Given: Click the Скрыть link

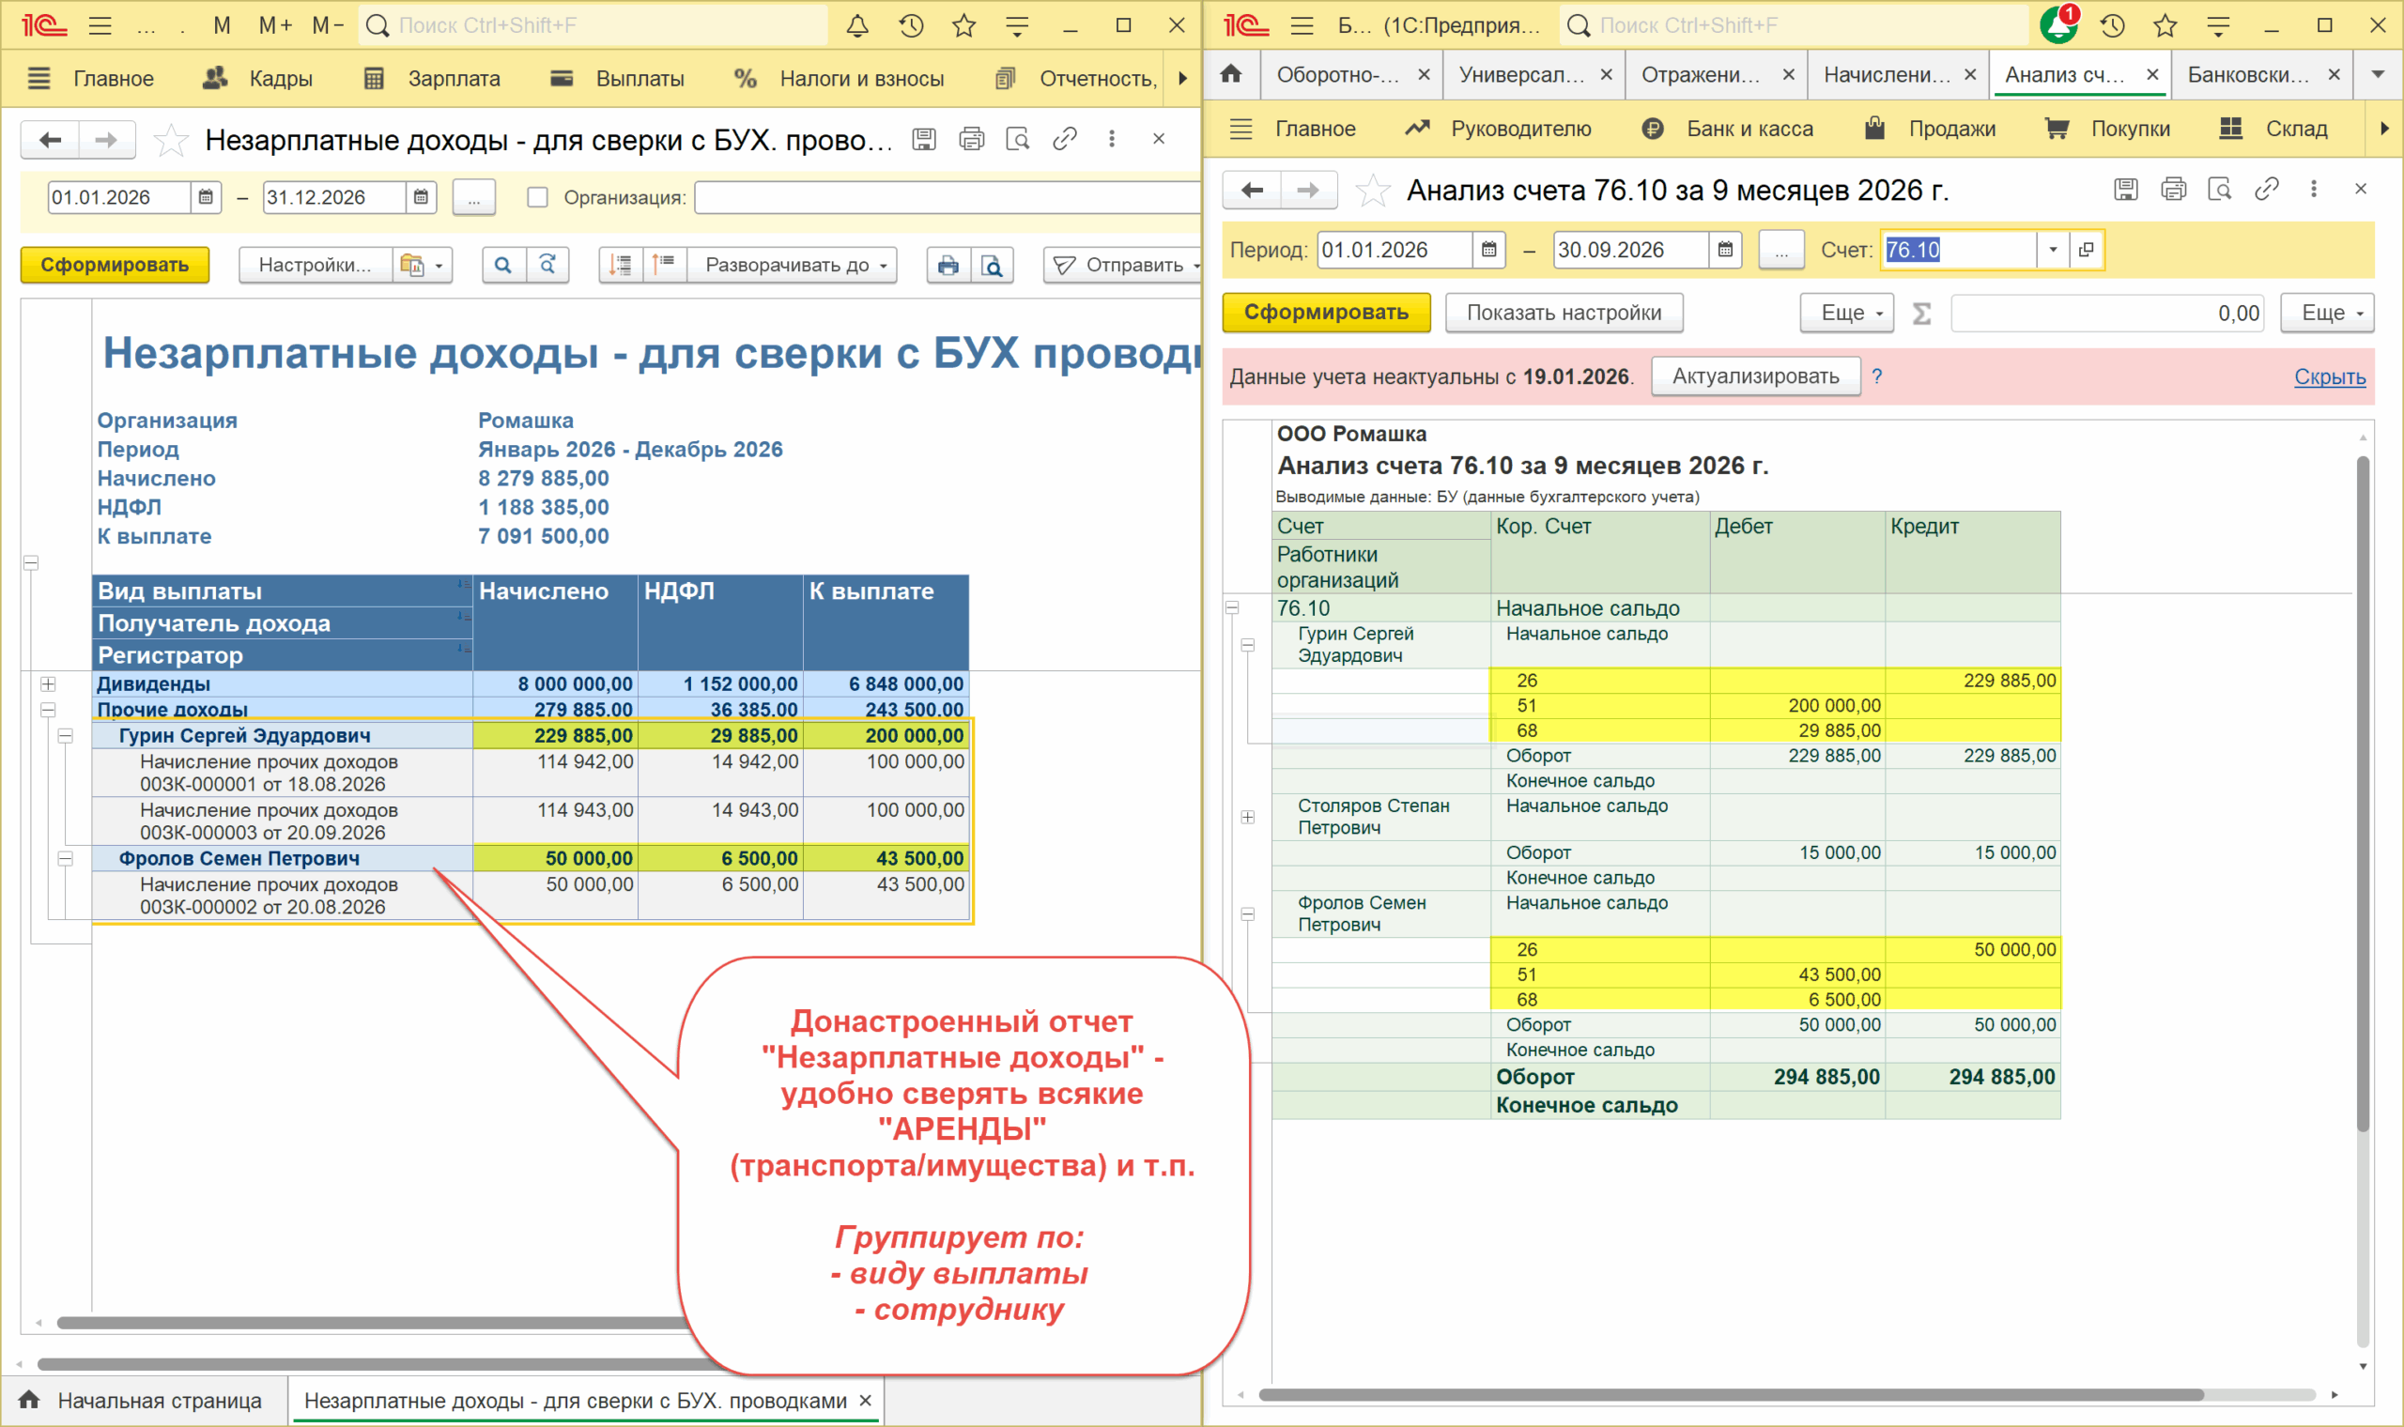Looking at the screenshot, I should pos(2329,377).
